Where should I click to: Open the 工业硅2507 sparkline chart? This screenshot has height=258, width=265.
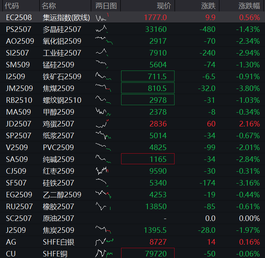[x=102, y=52]
